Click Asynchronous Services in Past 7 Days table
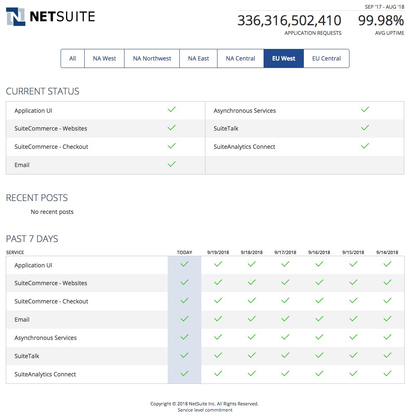 coord(46,338)
